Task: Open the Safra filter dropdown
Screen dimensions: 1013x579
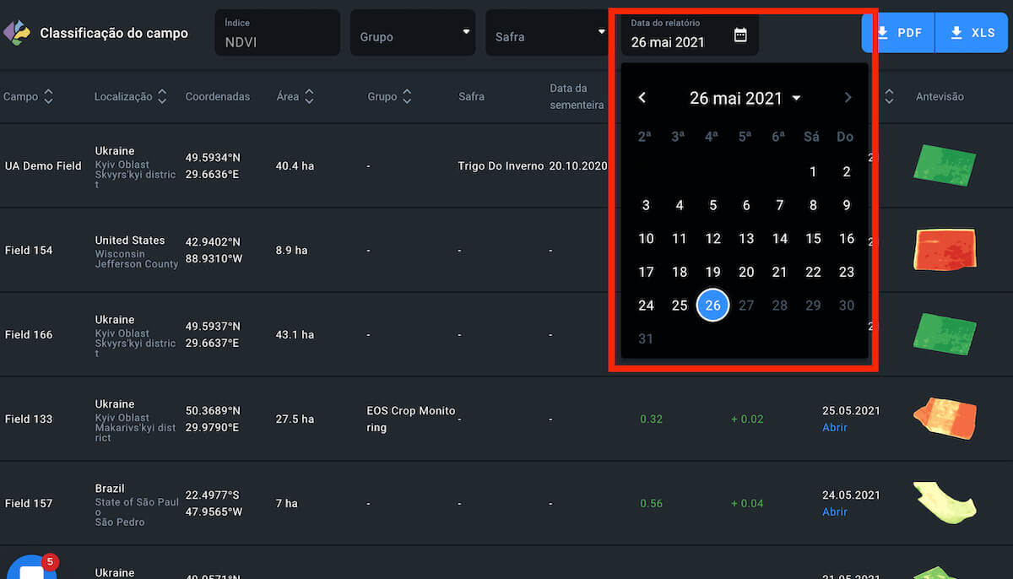Action: [546, 34]
